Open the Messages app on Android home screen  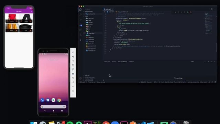[48, 100]
